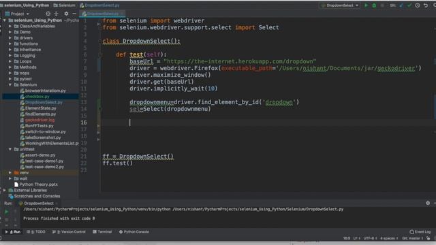This screenshot has height=245, width=436.
Task: Open findElements.py file
Action: (x=40, y=114)
